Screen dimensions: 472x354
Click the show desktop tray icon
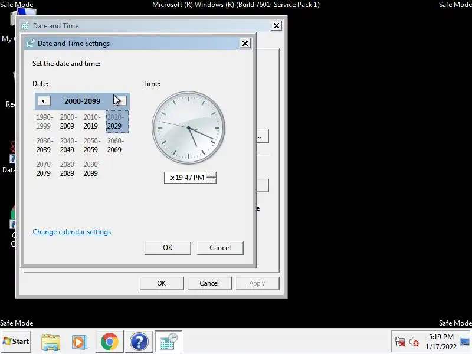click(465, 342)
